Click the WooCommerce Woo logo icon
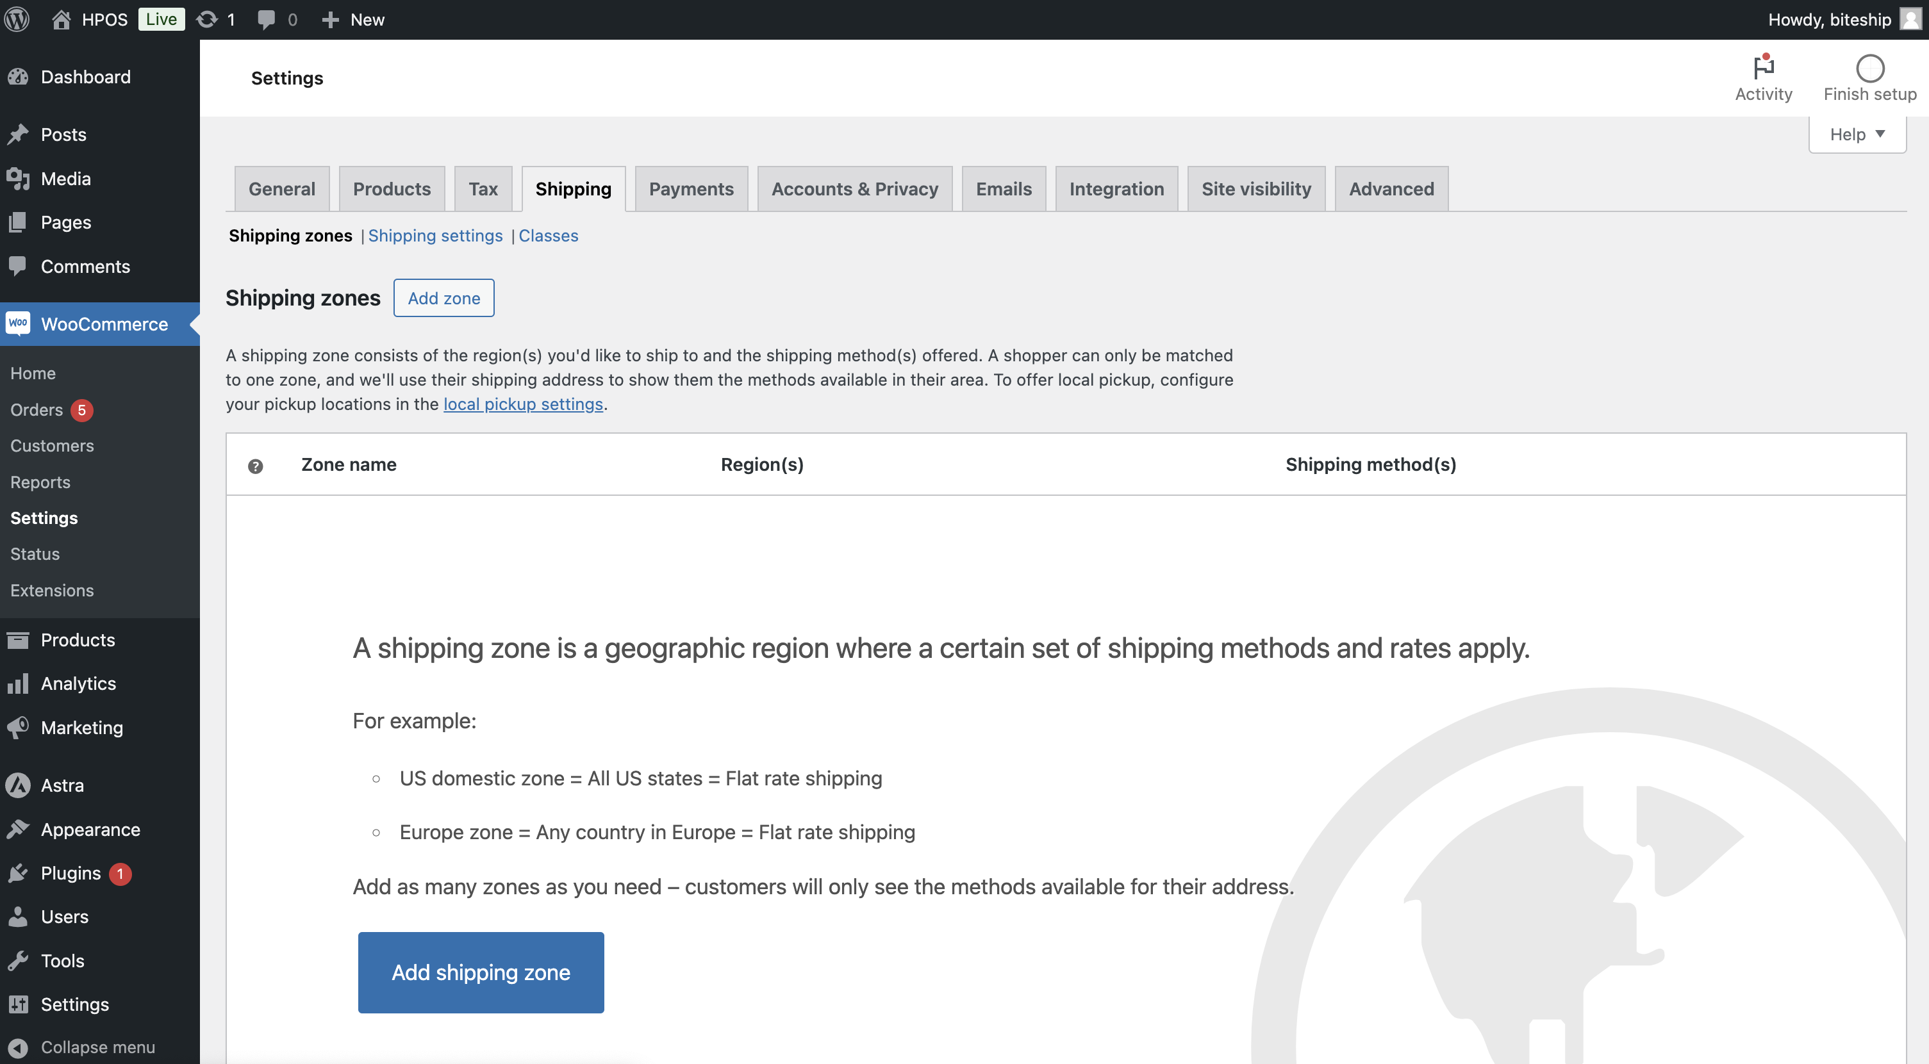Viewport: 1929px width, 1064px height. pyautogui.click(x=18, y=323)
